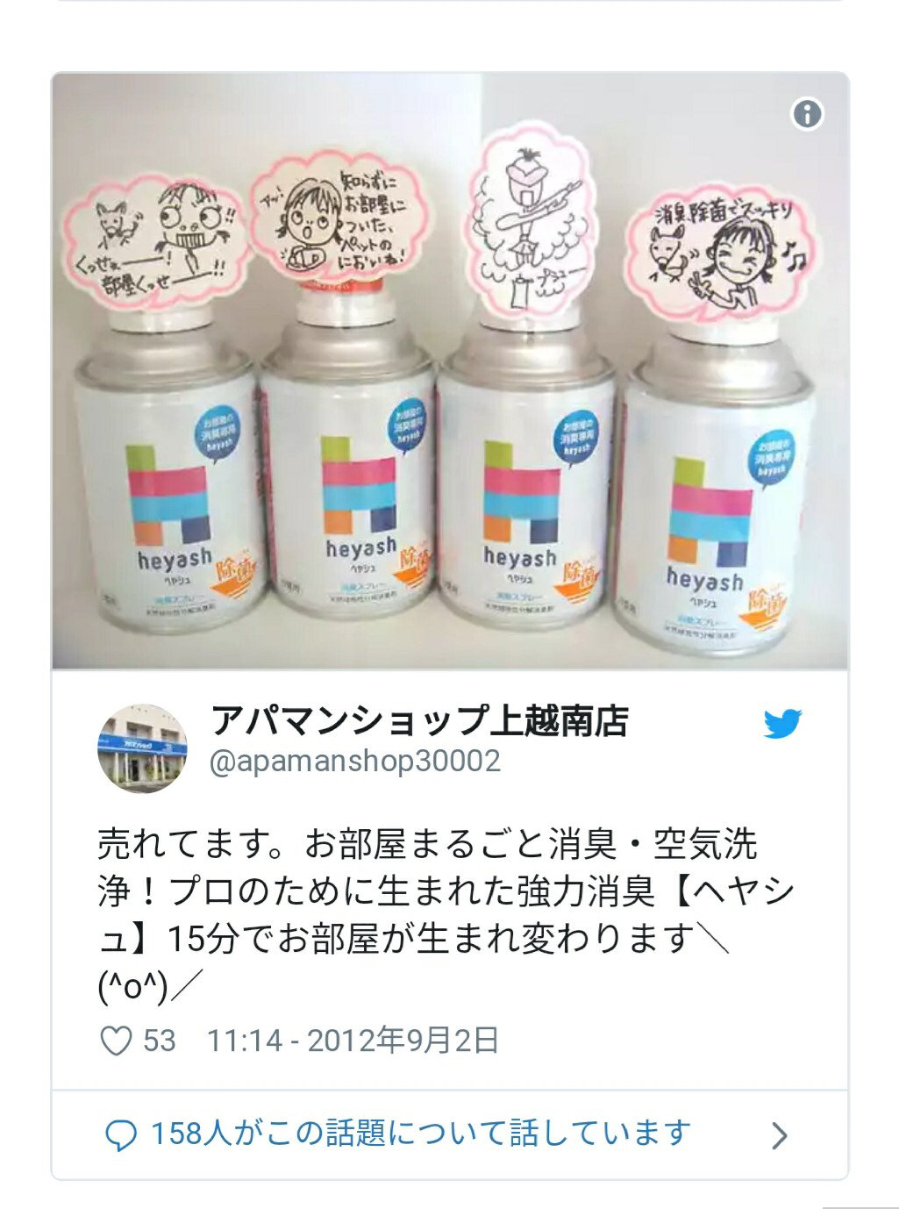Open the Twitter bird logo
This screenshot has width=899, height=1209.
click(x=783, y=724)
